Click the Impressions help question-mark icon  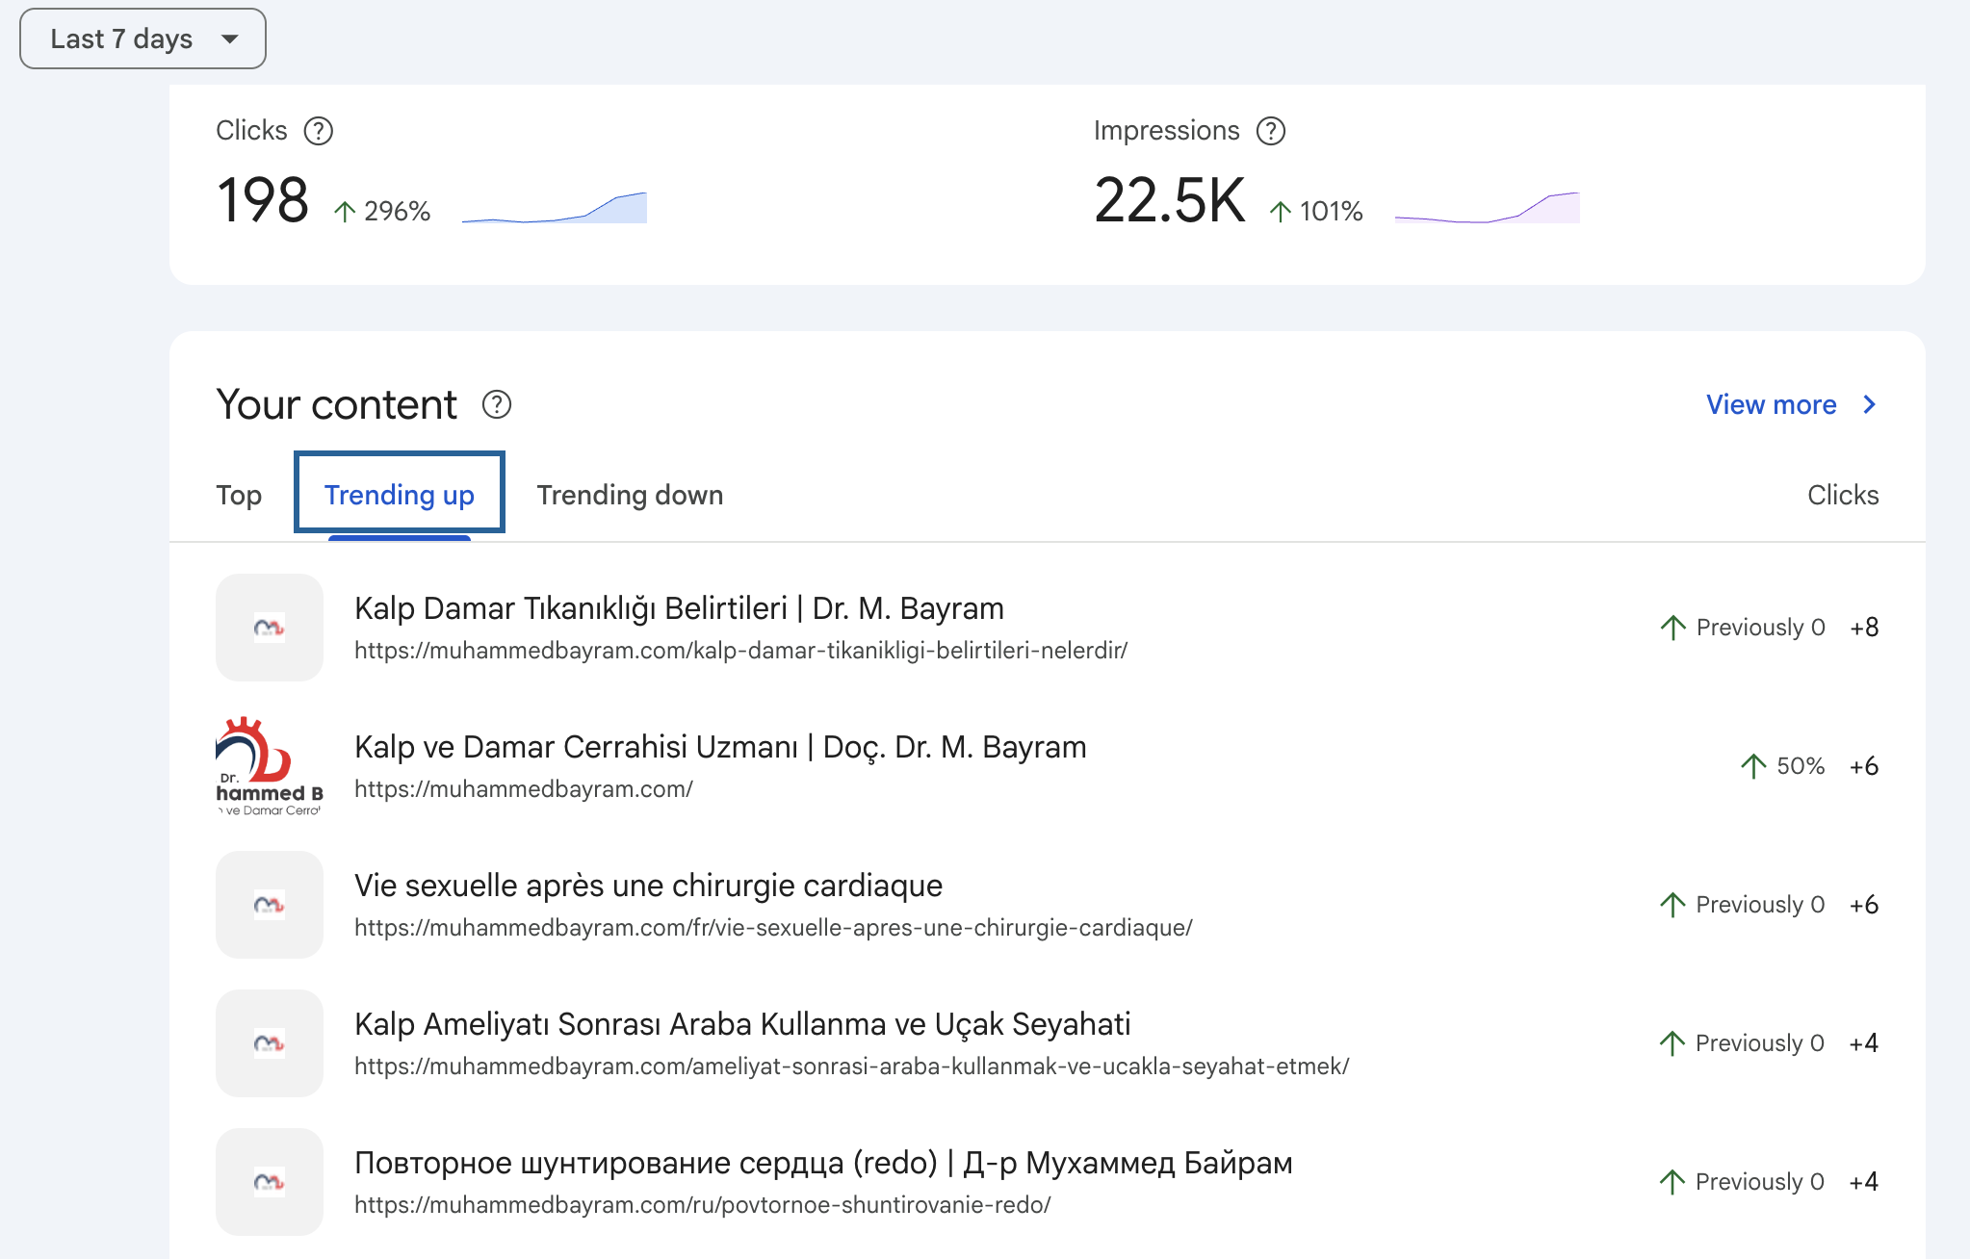(1271, 131)
